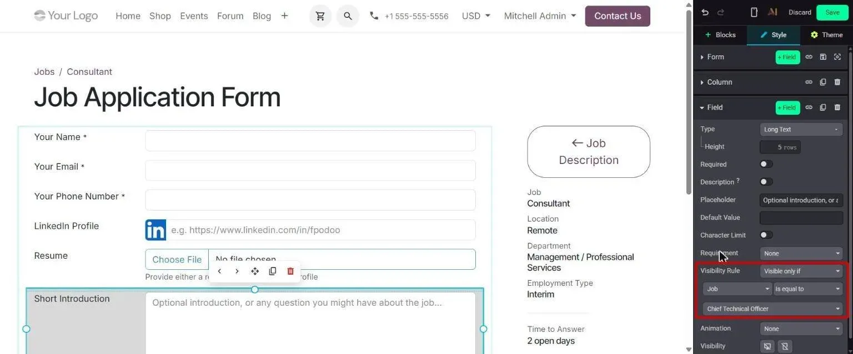Open the Job field condition dropdown

737,289
